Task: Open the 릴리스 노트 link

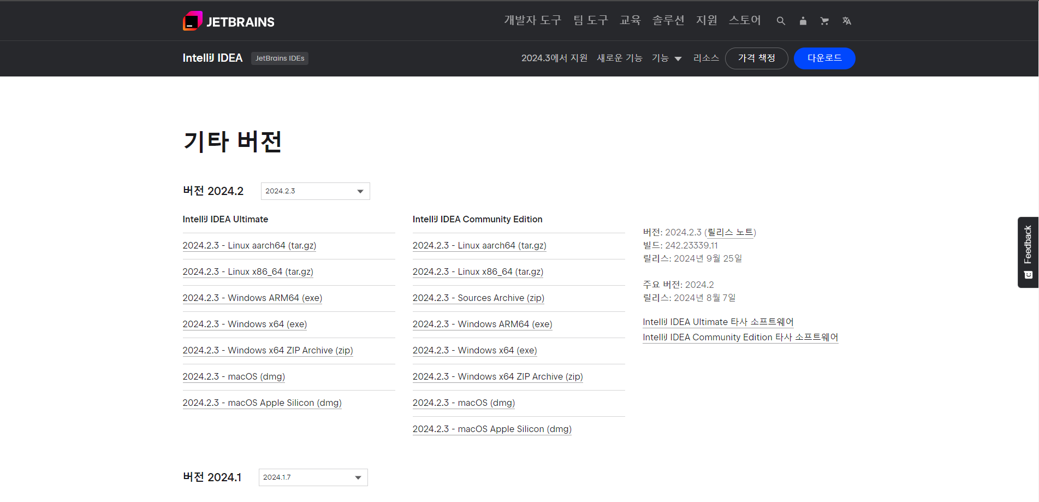Action: pos(730,233)
